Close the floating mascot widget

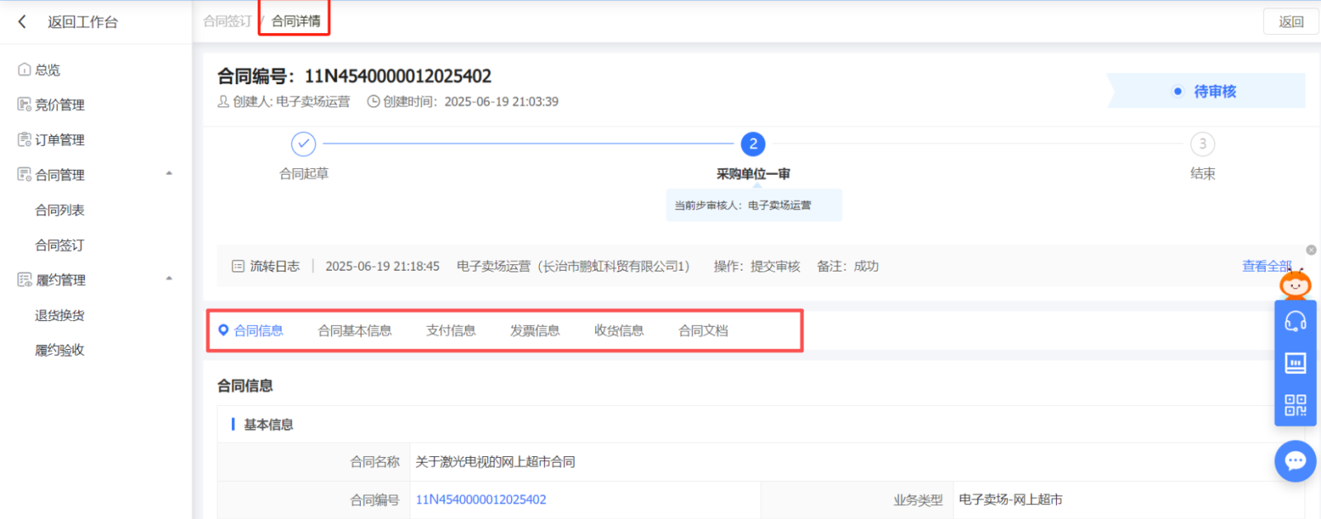coord(1311,250)
